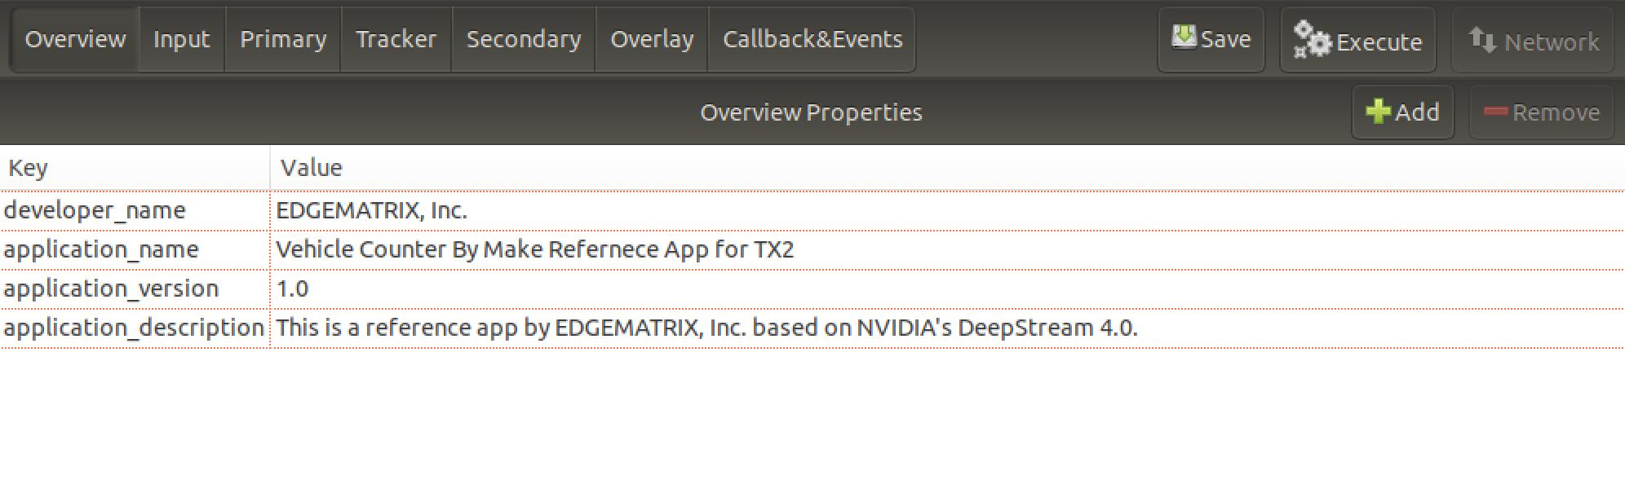This screenshot has width=1625, height=502.
Task: Click the Network arrows icon
Action: [x=1482, y=40]
